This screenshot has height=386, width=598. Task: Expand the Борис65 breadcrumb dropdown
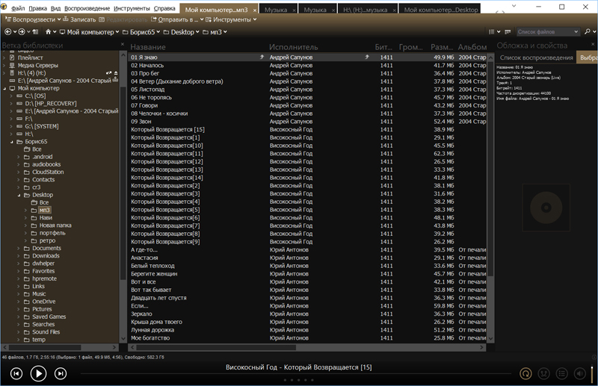point(158,32)
